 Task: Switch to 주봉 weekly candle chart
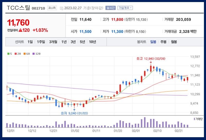pos(163,42)
